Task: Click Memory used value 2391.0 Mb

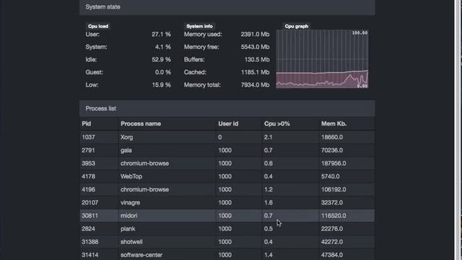Action: (255, 34)
